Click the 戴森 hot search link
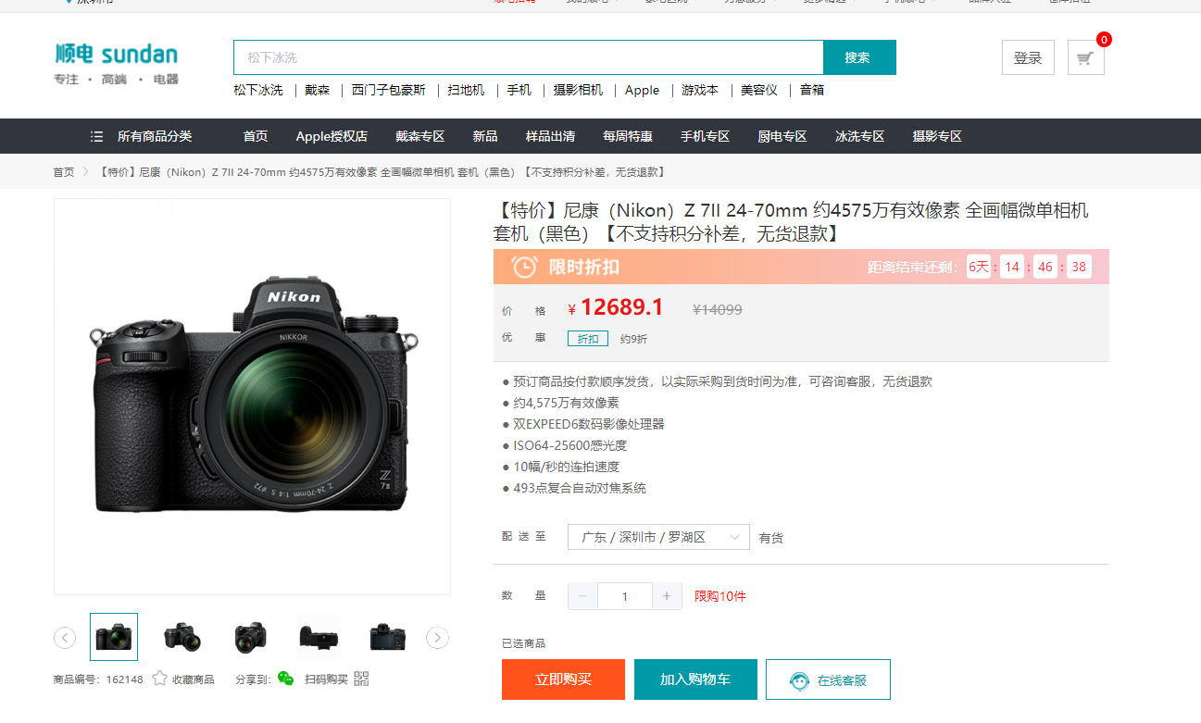This screenshot has height=723, width=1201. pos(318,90)
